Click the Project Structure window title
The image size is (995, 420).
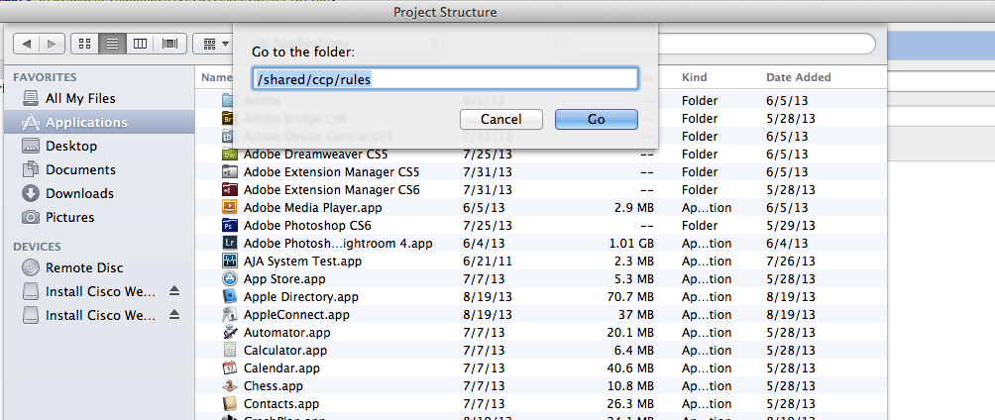tap(445, 12)
